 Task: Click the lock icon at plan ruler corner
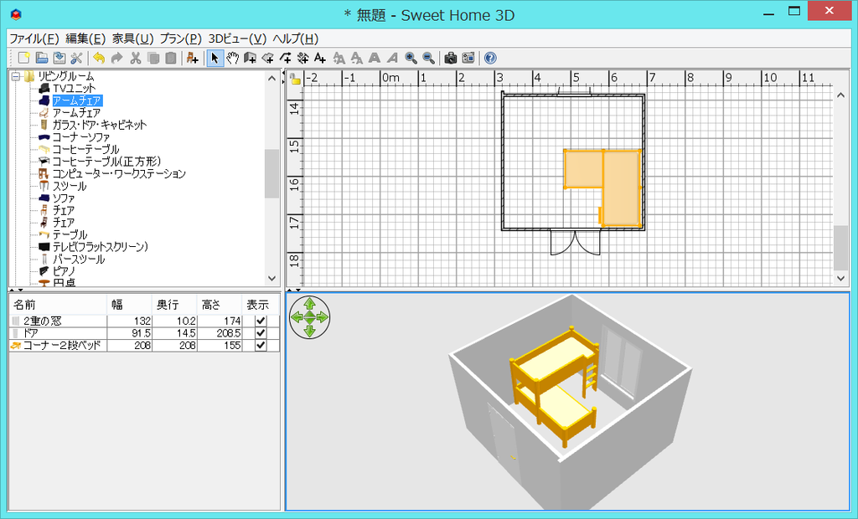point(296,79)
